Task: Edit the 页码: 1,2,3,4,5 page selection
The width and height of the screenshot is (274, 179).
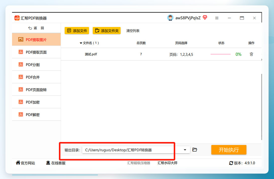Action: tap(181, 54)
